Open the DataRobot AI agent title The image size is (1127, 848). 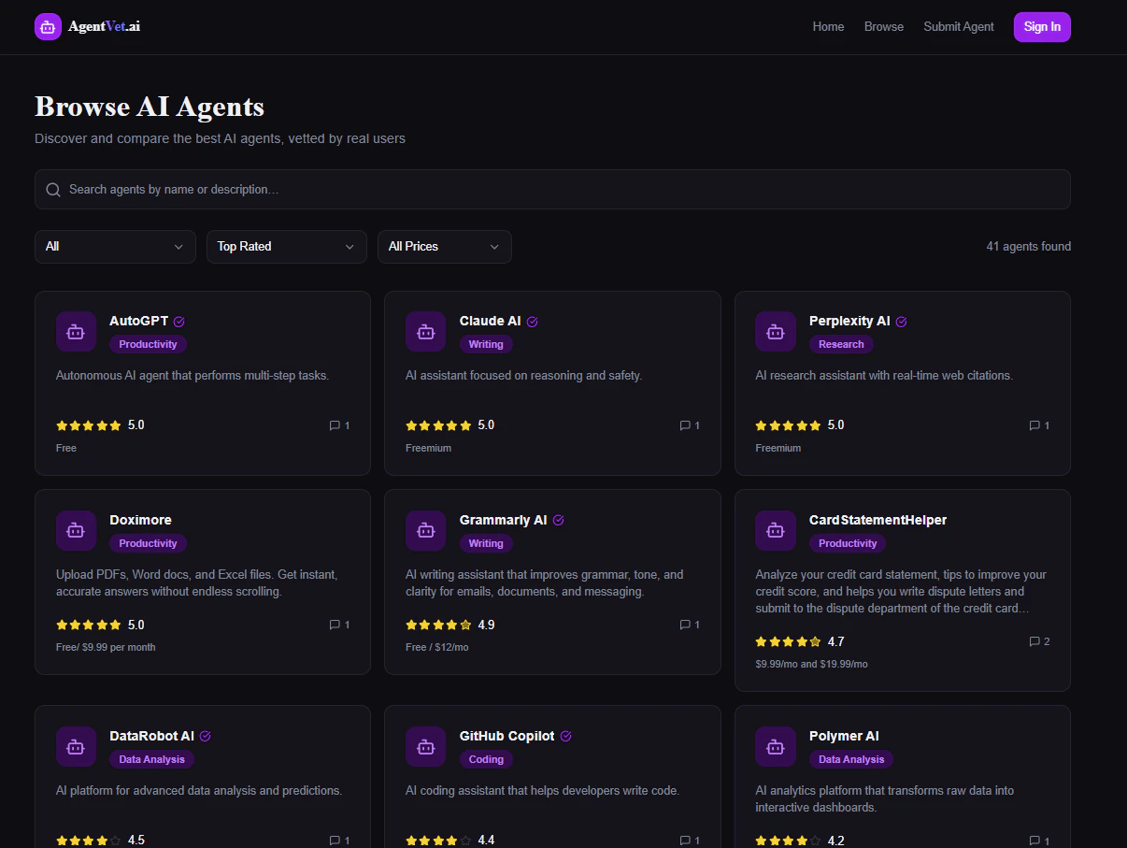click(152, 736)
